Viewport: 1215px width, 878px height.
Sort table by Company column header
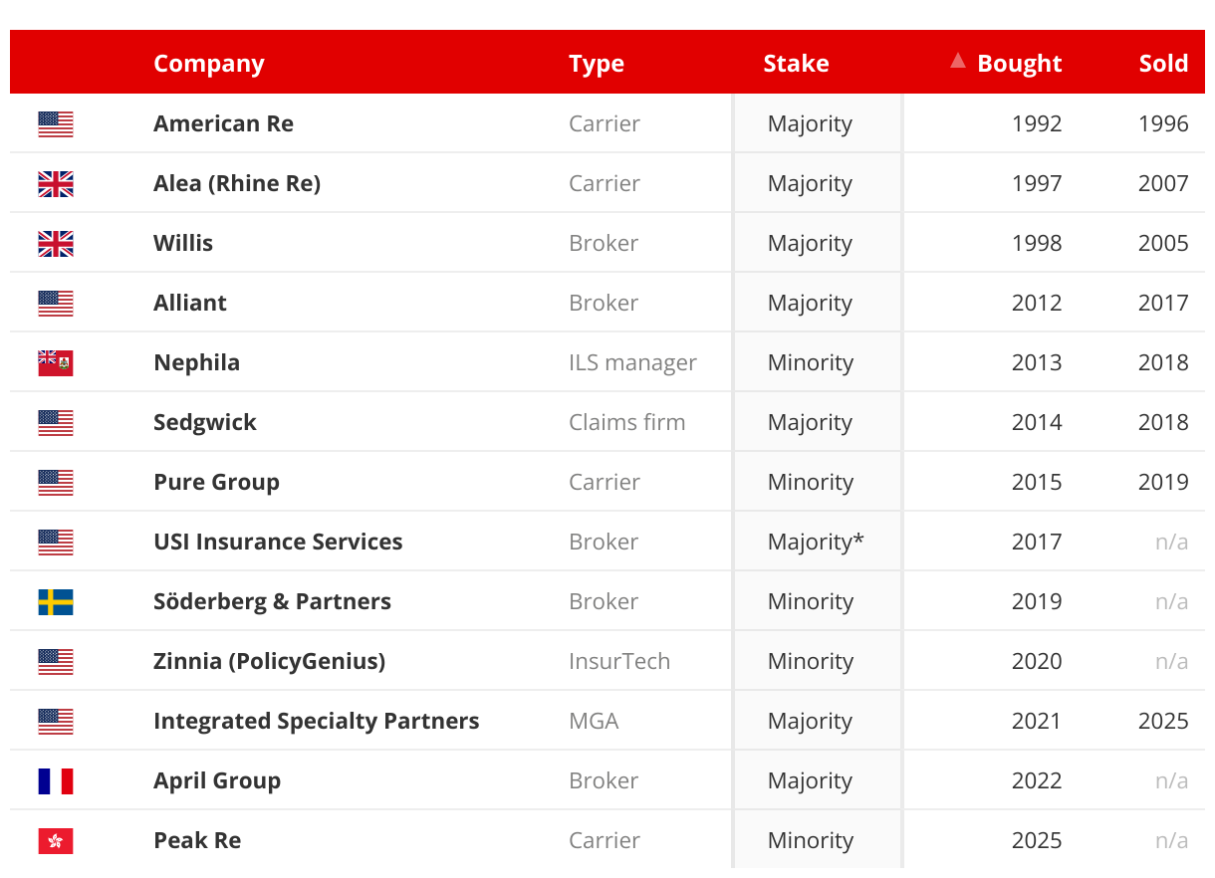[x=209, y=64]
